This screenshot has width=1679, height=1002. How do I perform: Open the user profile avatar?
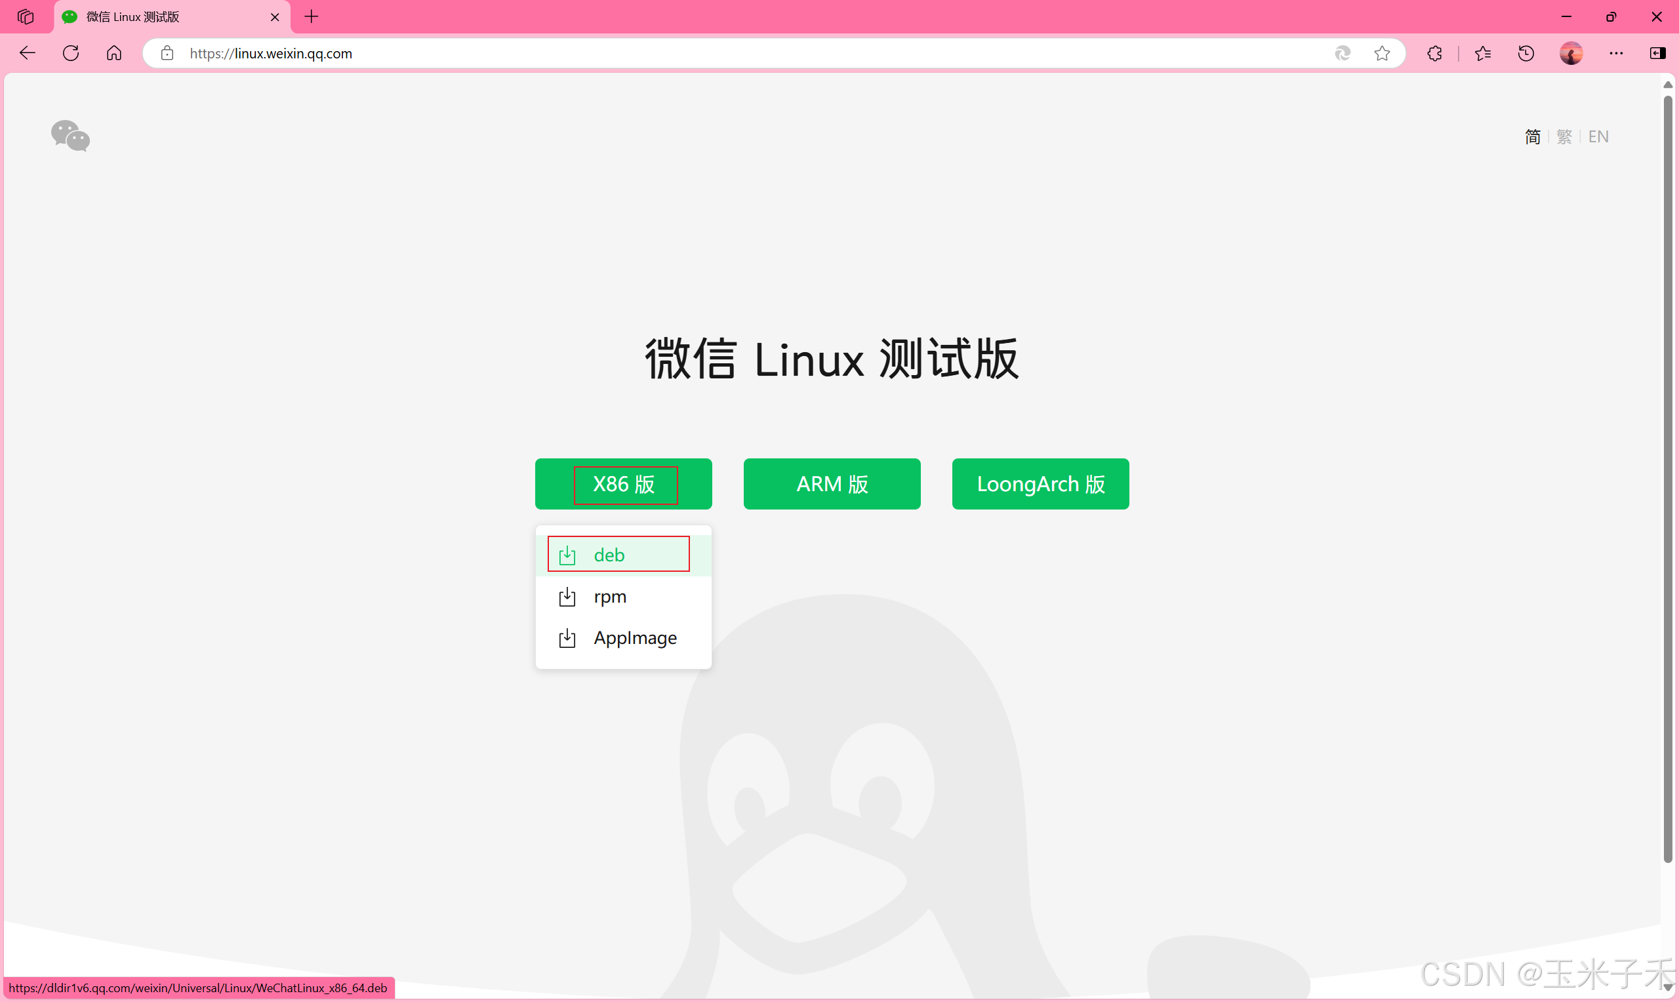click(1571, 53)
